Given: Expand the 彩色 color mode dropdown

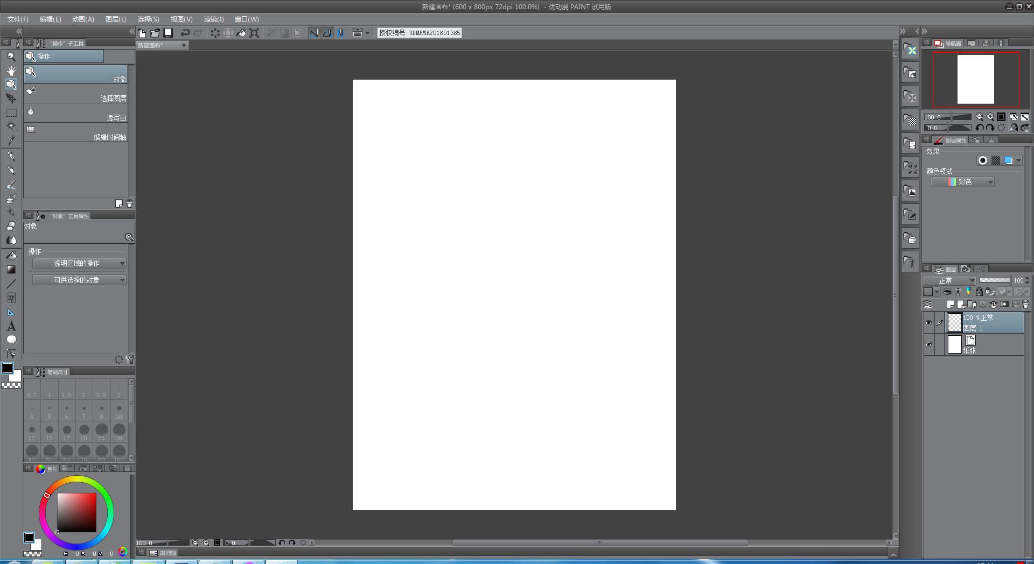Looking at the screenshot, I should click(962, 182).
